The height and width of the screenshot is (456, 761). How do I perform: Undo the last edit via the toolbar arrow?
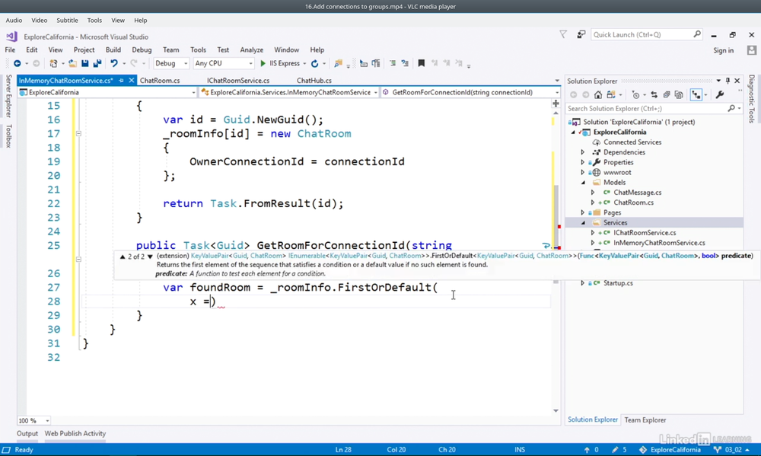pos(114,64)
